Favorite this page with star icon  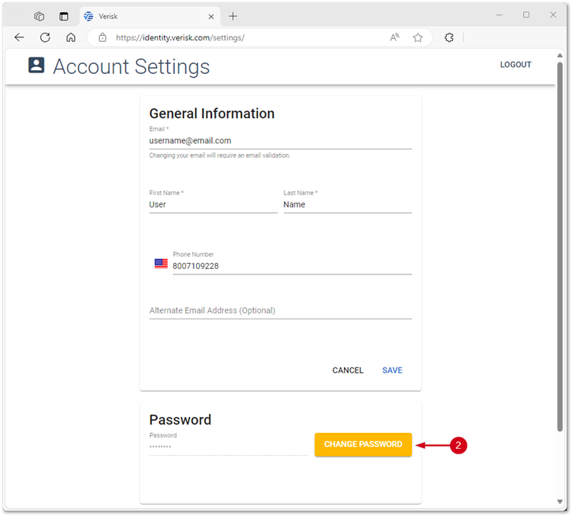[418, 37]
